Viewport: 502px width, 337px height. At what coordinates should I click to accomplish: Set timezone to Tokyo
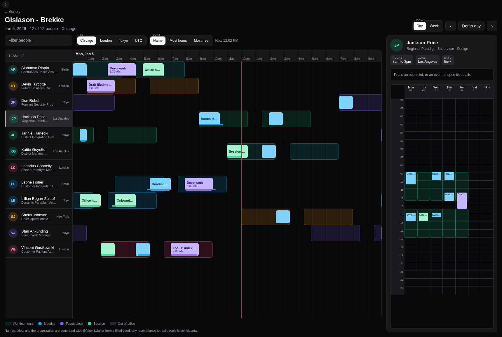pyautogui.click(x=123, y=41)
